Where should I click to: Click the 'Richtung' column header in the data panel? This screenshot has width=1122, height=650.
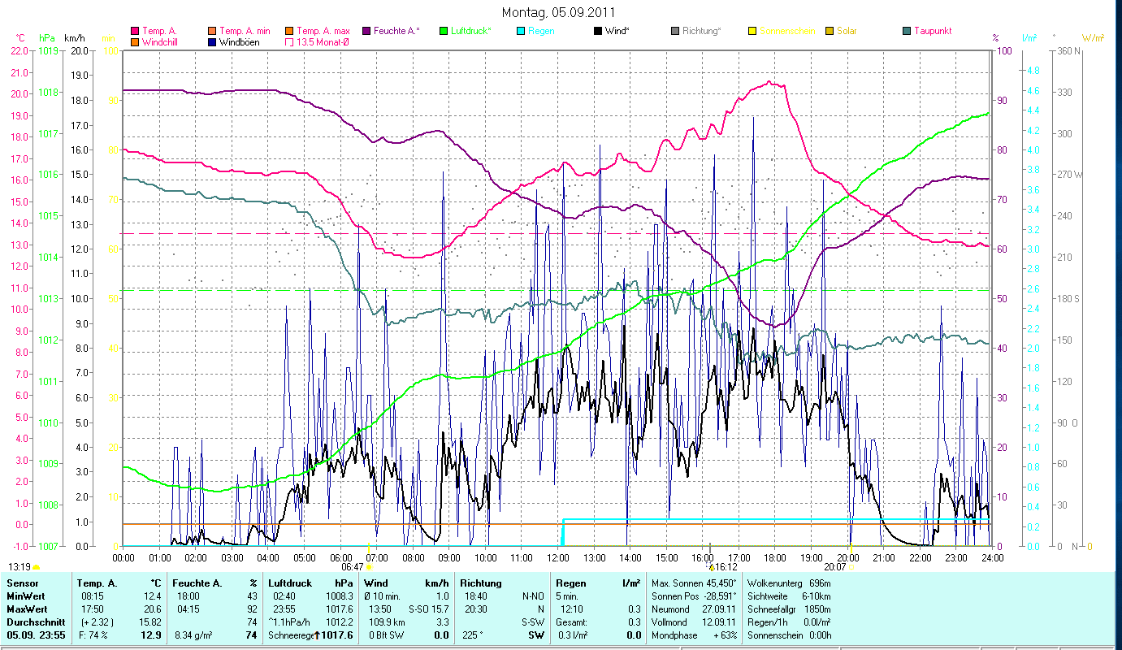click(x=481, y=583)
